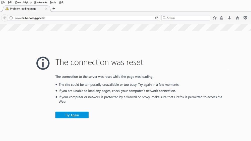Open the Bookmarks menu
This screenshot has height=141, width=251.
tap(41, 2)
